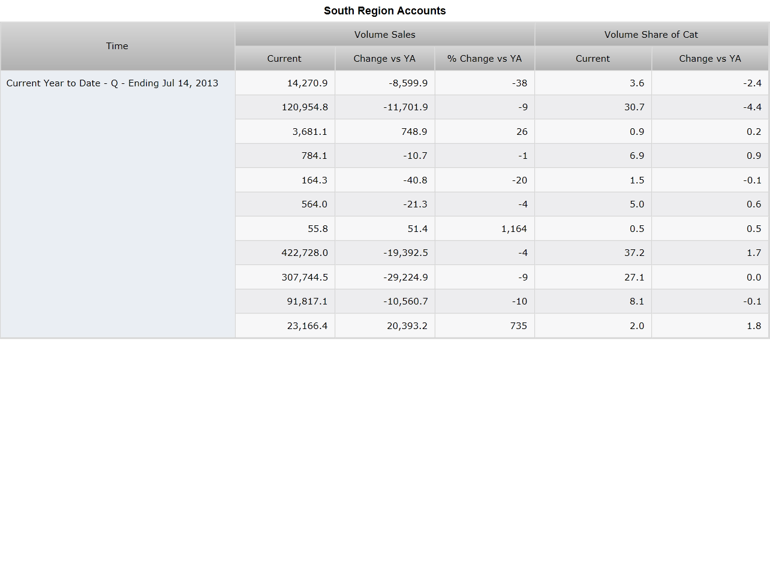Select the -10 percent change cell
This screenshot has width=770, height=567.
click(485, 301)
